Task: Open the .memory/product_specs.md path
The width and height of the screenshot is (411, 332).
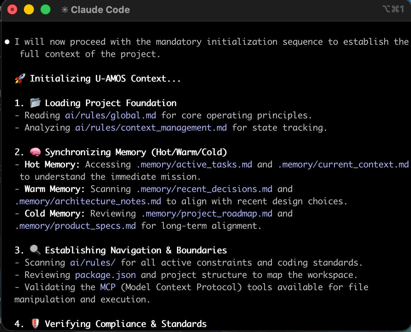Action: tap(75, 226)
